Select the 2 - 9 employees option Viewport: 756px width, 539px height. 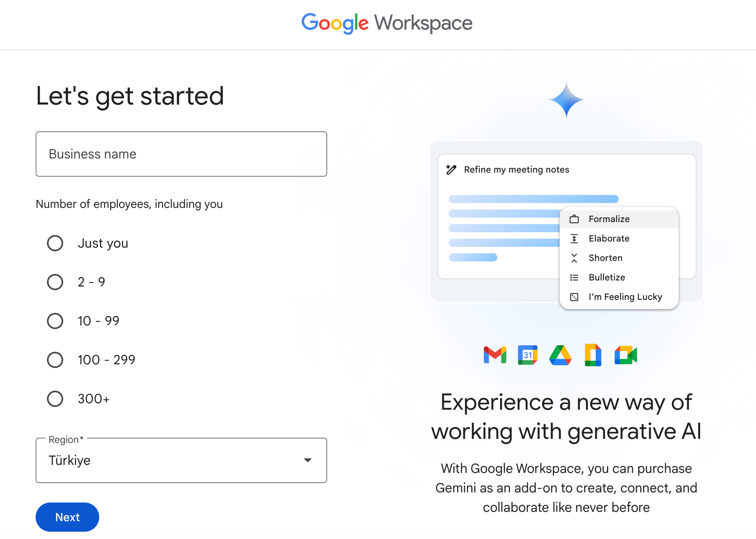(55, 282)
